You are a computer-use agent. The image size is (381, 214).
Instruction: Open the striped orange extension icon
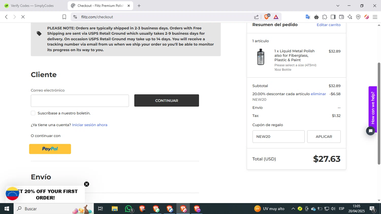tap(367, 17)
